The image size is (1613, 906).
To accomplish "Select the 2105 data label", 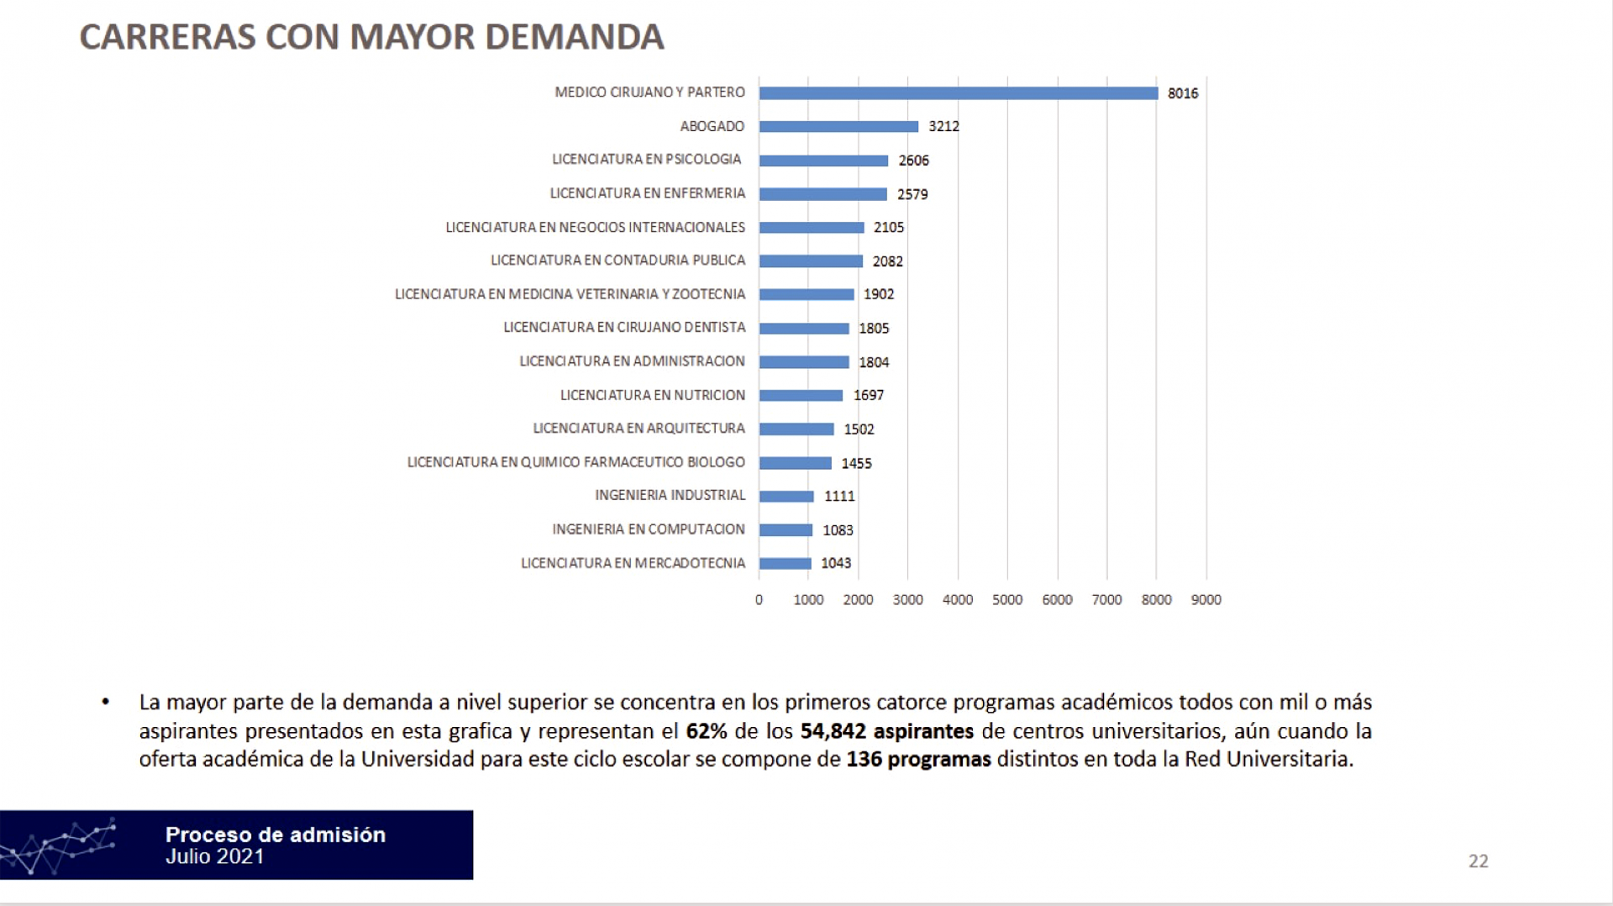I will tap(889, 227).
